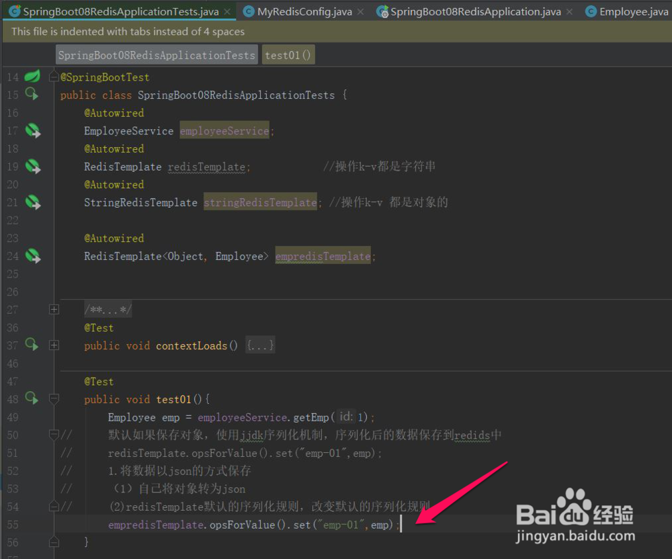Click the @Autowired annotation on line 23

pos(114,238)
